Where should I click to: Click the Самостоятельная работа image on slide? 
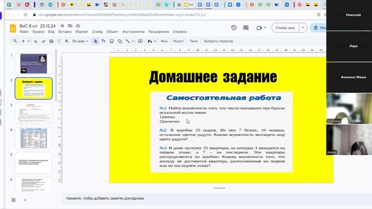point(221,132)
